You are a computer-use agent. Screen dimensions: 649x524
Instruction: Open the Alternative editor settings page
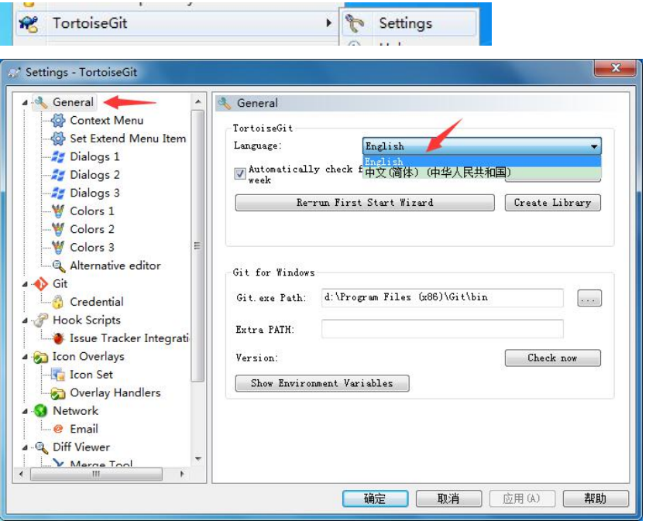pyautogui.click(x=115, y=265)
